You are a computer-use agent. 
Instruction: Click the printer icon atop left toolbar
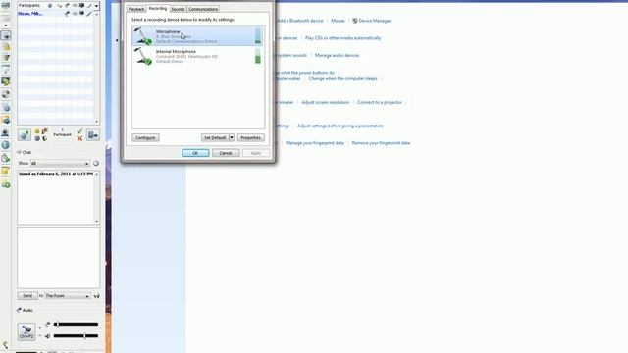pyautogui.click(x=6, y=5)
